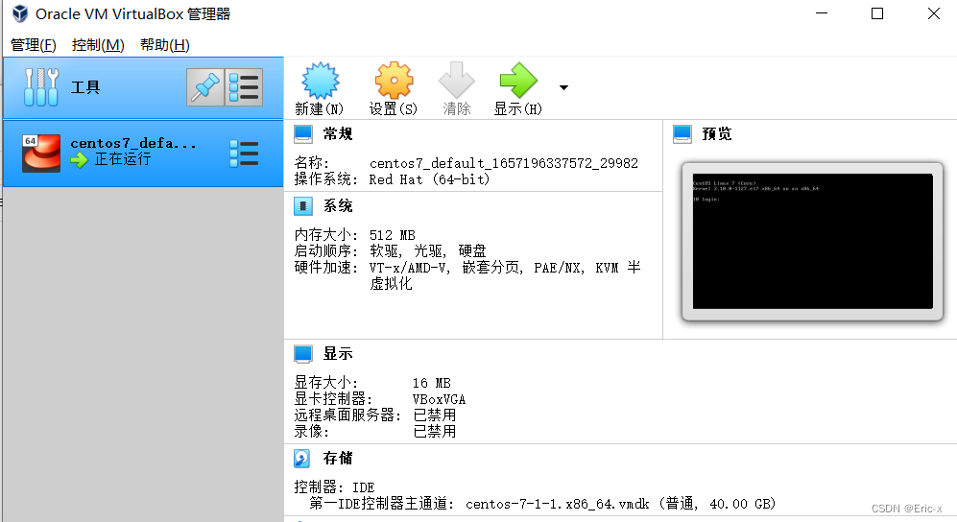
Task: Click 已禁用 next to 远程桌面服务器
Action: 435,415
